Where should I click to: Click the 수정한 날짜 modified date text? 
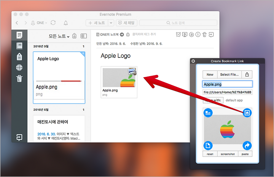click(146, 44)
